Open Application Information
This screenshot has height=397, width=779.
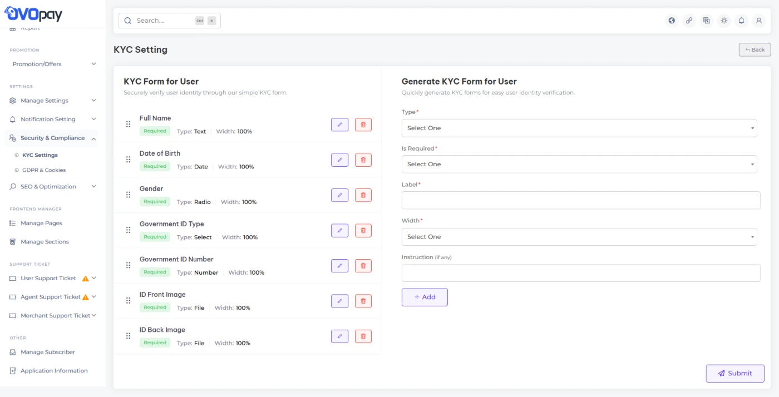[x=53, y=371]
